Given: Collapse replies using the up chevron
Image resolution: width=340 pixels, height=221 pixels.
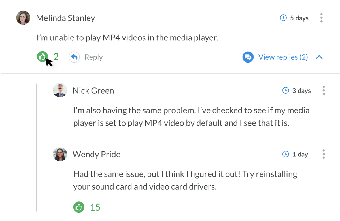Looking at the screenshot, I should tap(319, 57).
